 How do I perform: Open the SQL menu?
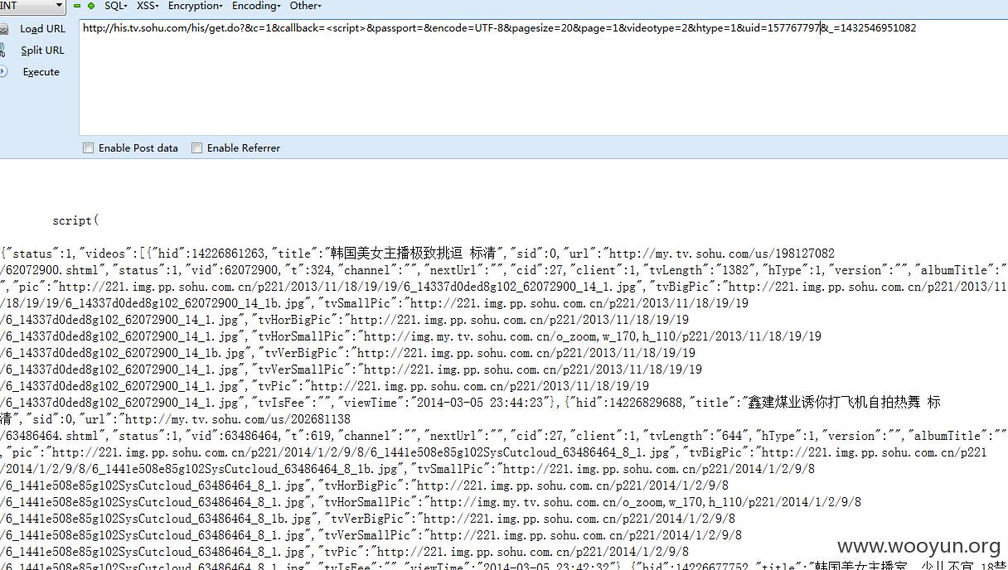click(x=116, y=6)
